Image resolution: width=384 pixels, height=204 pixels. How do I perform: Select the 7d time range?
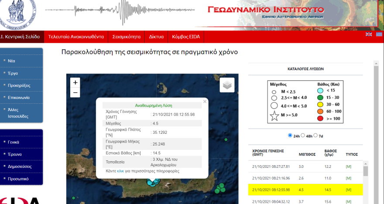click(x=315, y=135)
